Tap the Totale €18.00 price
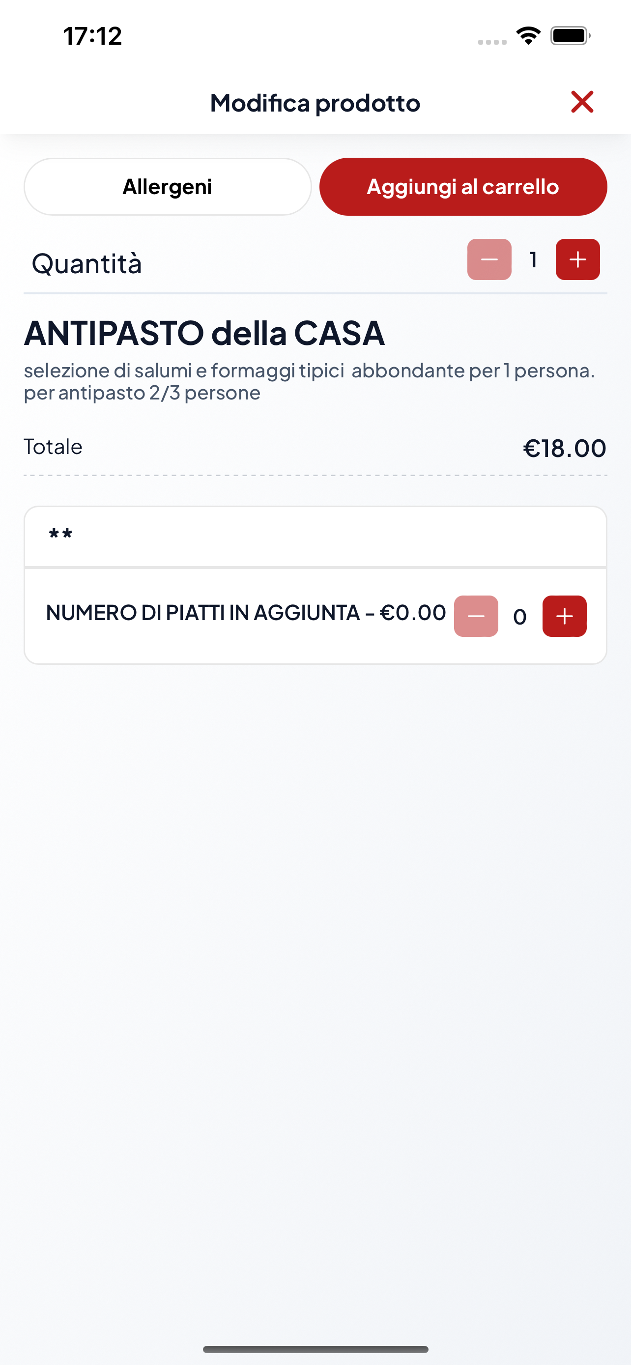631x1365 pixels. pos(565,448)
